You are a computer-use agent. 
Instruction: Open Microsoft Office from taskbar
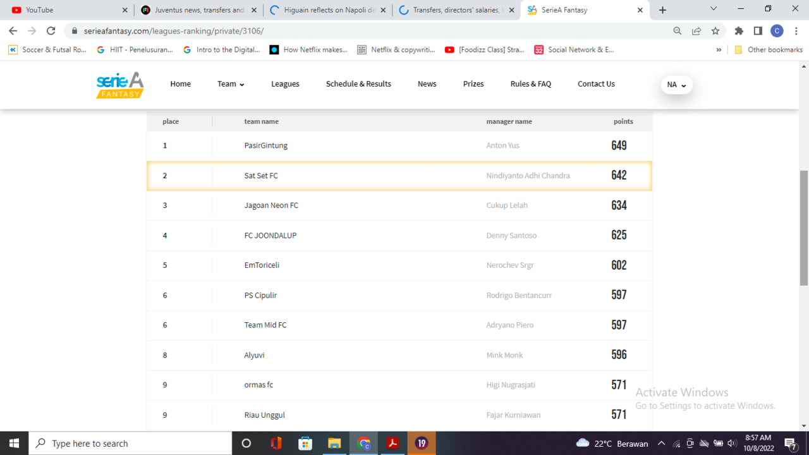pos(276,443)
